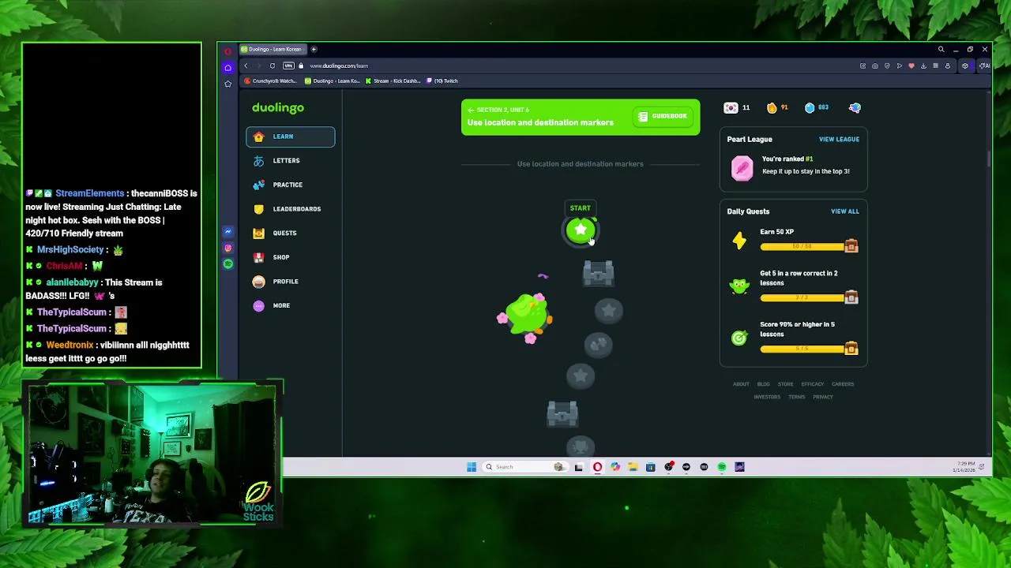Open the Letters page

pos(290,161)
